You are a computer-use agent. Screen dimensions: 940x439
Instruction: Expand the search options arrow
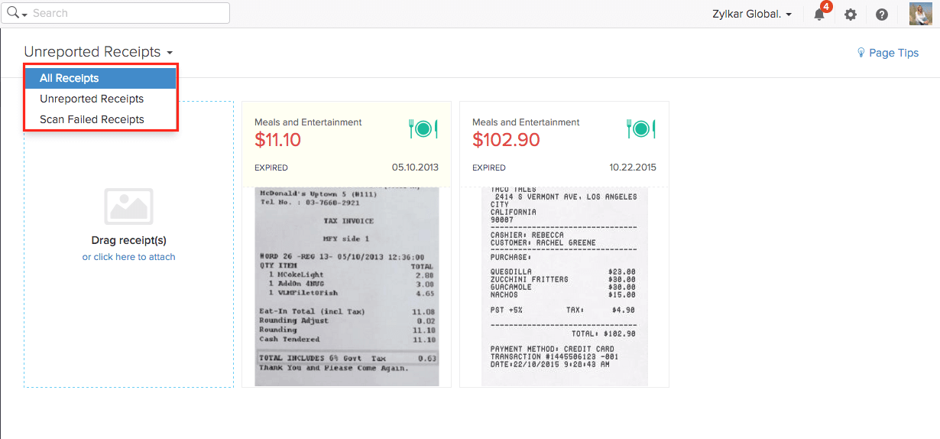coord(25,15)
